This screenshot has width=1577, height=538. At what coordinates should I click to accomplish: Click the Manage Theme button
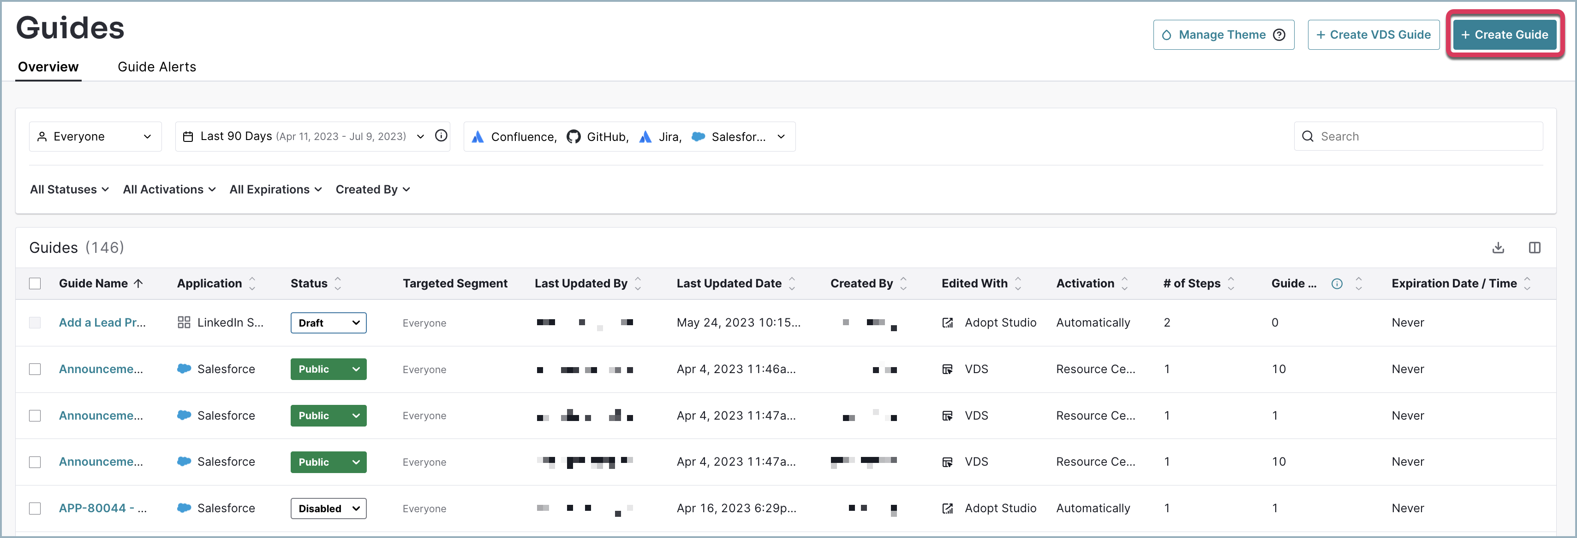(x=1223, y=35)
